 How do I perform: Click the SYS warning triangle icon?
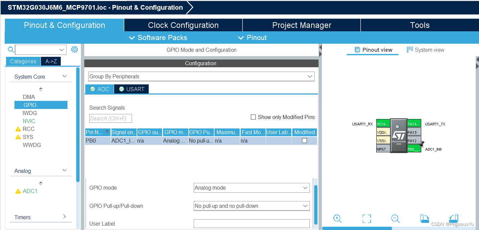click(x=18, y=137)
